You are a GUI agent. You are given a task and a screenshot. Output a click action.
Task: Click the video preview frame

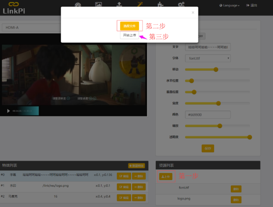coord(74,75)
